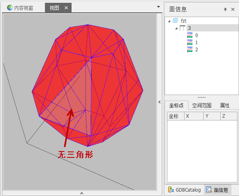
Task: Collapse the fzt tree node
Action: click(169, 21)
